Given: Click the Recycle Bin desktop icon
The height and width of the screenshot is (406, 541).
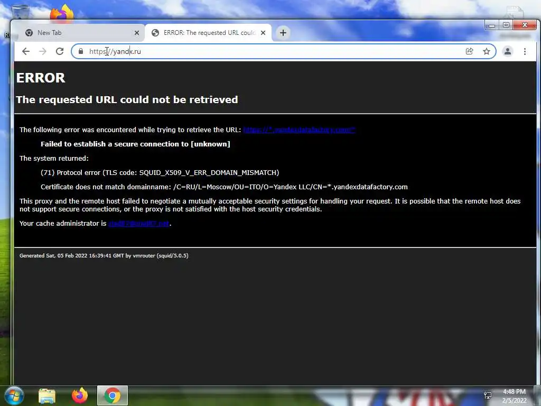Looking at the screenshot, I should point(21,12).
